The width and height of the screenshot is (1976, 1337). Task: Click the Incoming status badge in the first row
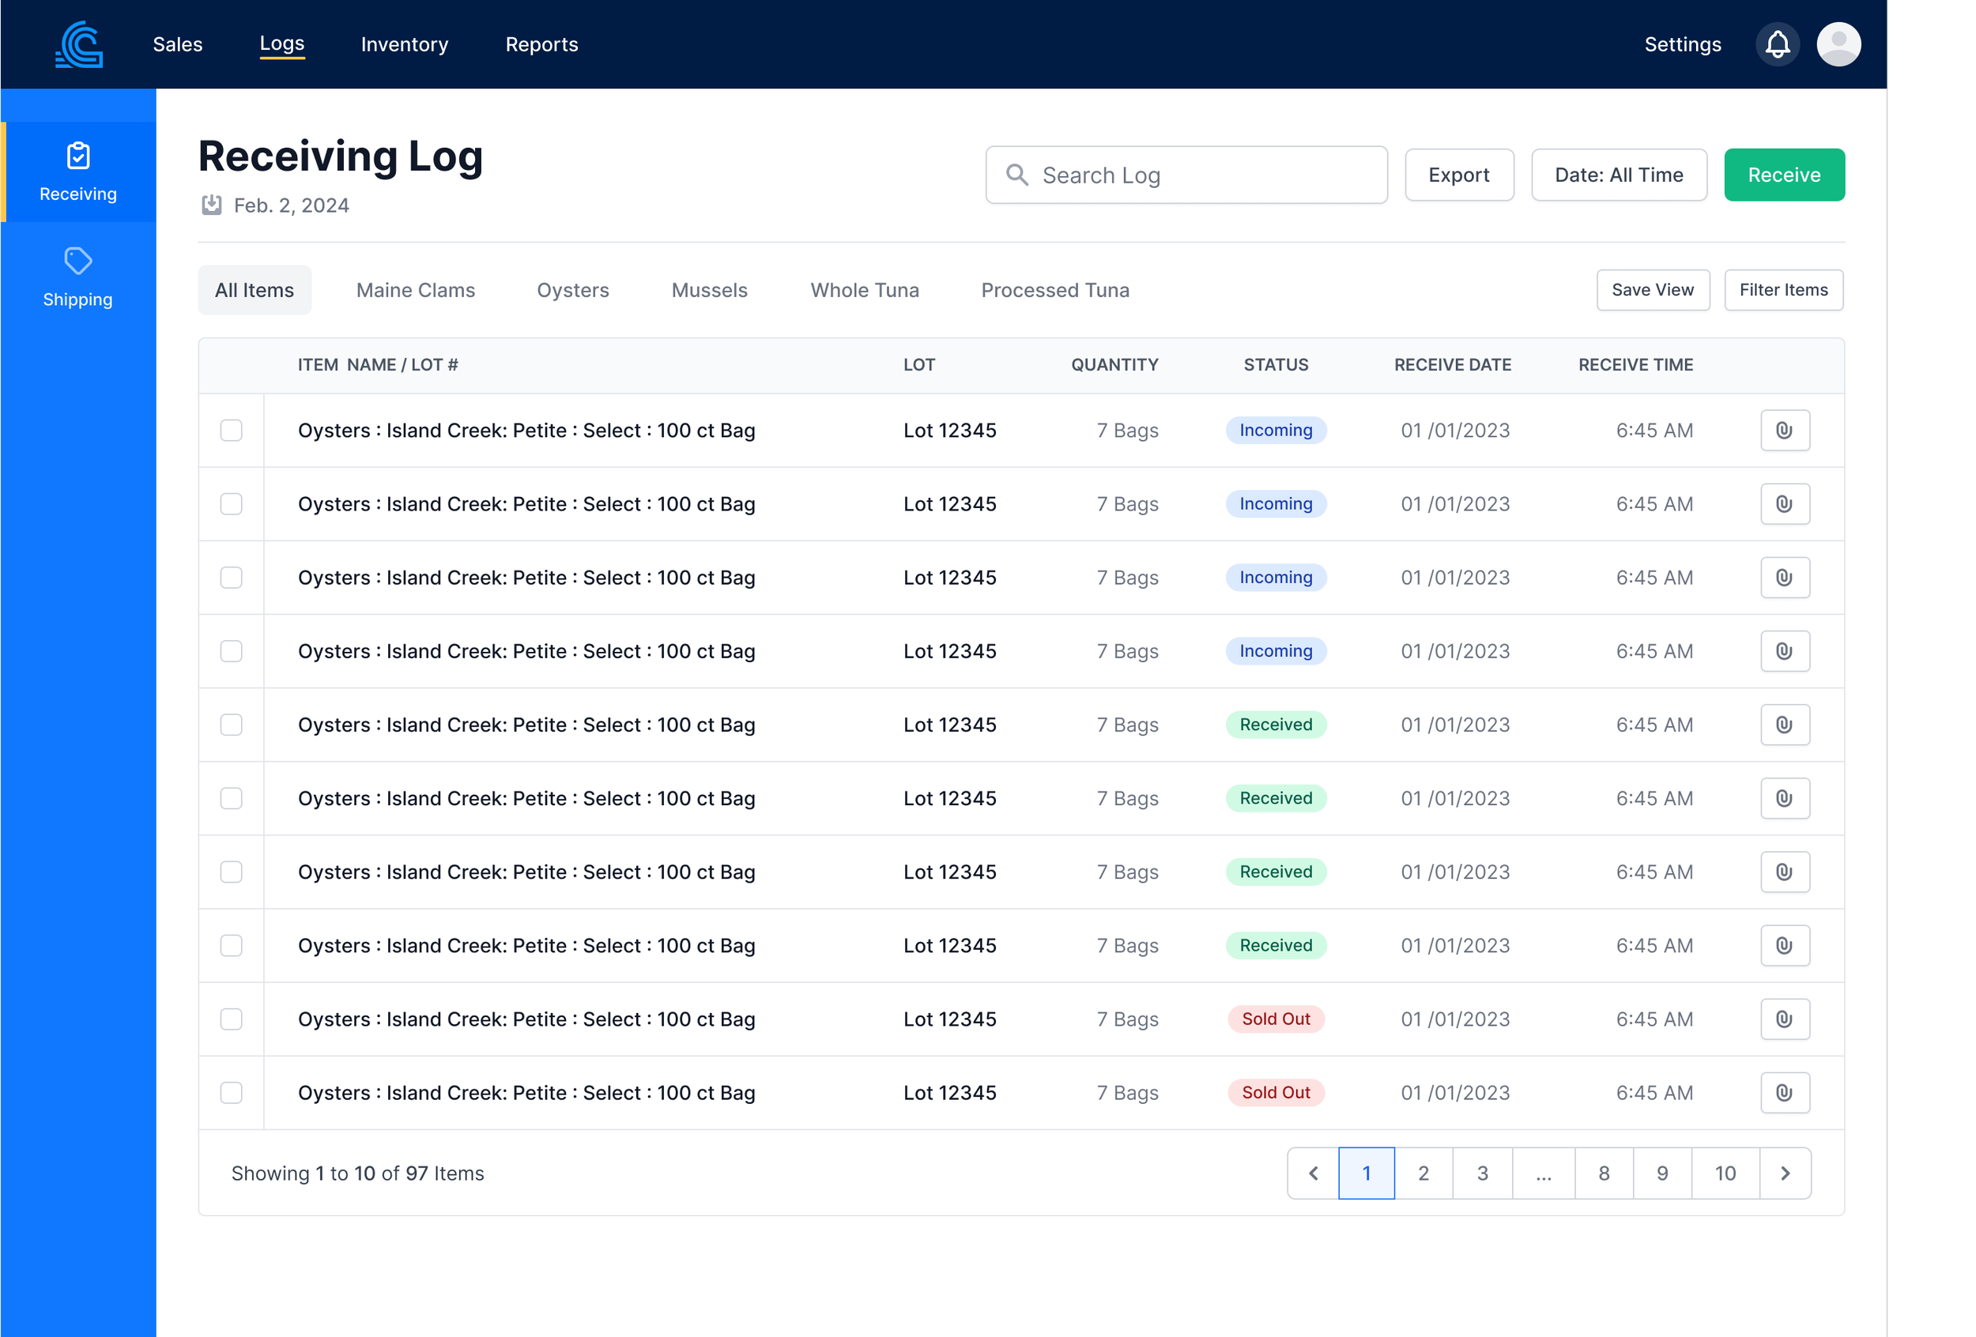coord(1276,431)
